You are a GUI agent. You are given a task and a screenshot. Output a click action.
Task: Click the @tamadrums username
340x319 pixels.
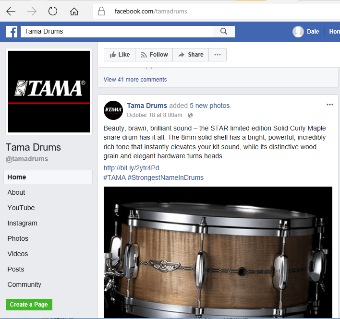(x=27, y=159)
